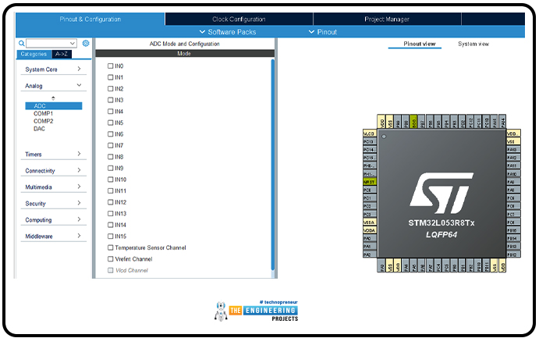Select pin PC14 on the chip

coord(370,150)
